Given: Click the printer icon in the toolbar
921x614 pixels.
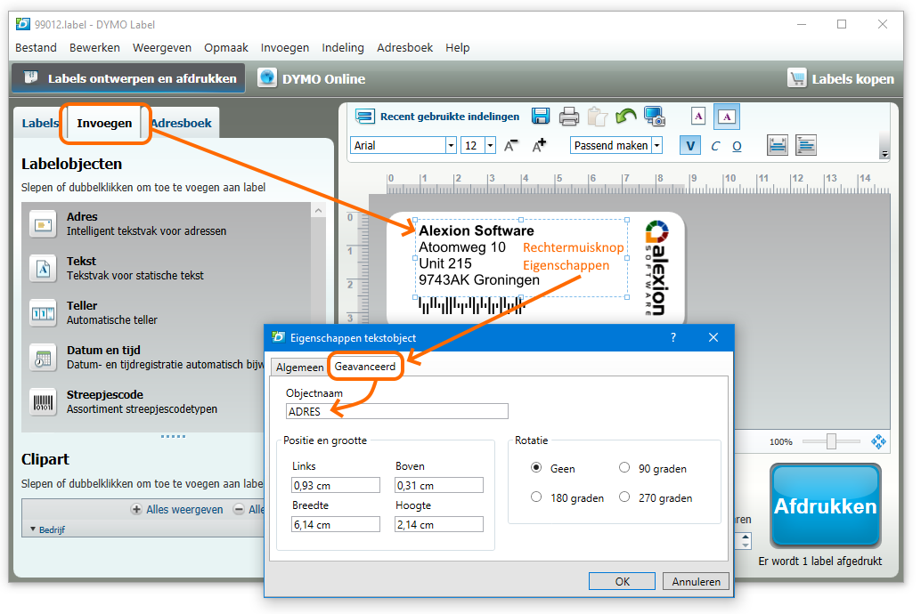Looking at the screenshot, I should click(x=568, y=117).
